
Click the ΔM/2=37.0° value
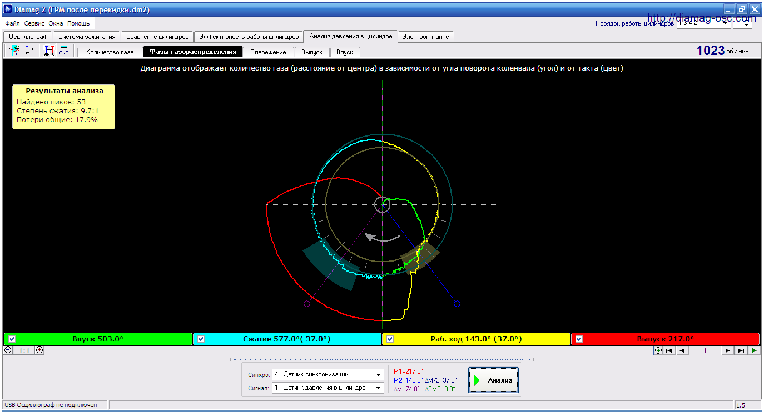click(441, 380)
